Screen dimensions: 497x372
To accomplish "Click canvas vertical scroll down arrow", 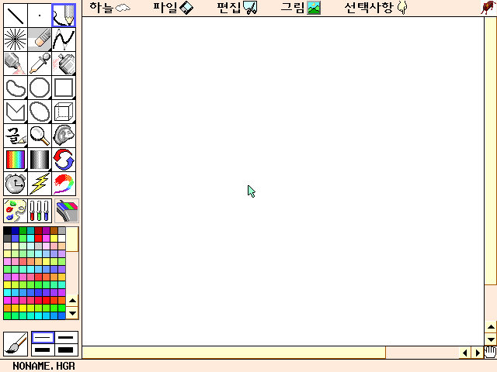I will pos(491,339).
